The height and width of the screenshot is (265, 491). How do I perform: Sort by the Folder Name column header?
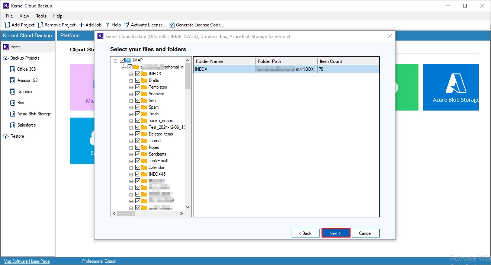pyautogui.click(x=224, y=61)
